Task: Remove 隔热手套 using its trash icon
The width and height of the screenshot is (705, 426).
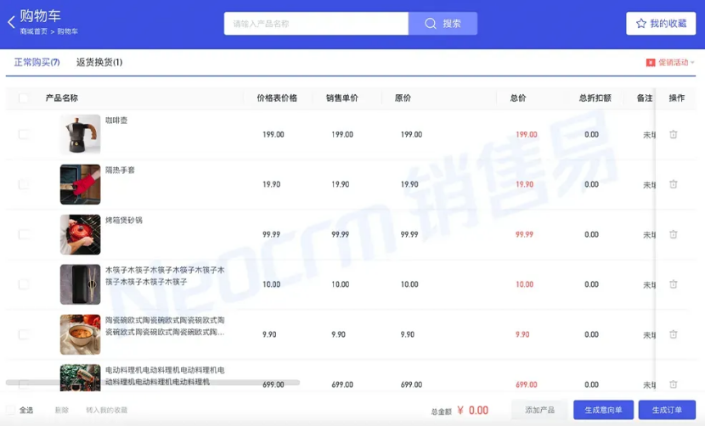Action: click(673, 184)
